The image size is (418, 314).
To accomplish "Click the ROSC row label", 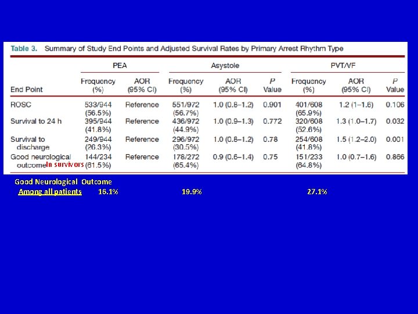I will [21, 105].
